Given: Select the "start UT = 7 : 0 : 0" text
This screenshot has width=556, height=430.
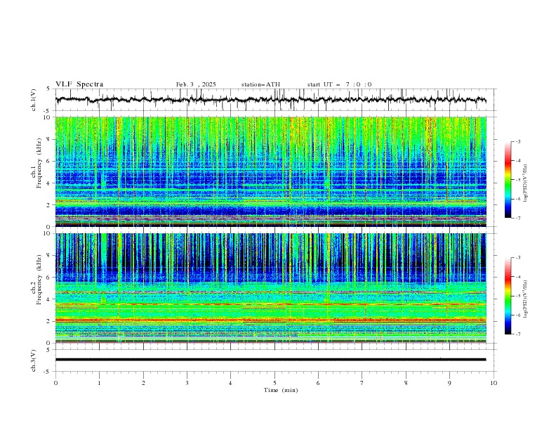Looking at the screenshot, I should pyautogui.click(x=339, y=84).
